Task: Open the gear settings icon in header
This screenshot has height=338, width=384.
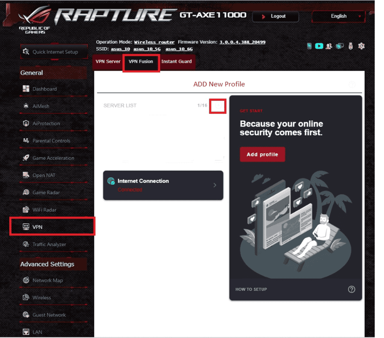Action: click(361, 46)
